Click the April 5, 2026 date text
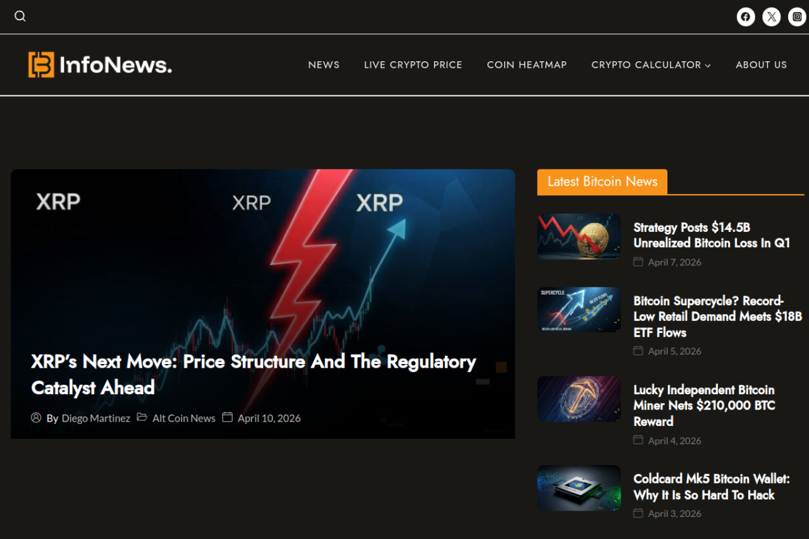The width and height of the screenshot is (809, 539). tap(674, 351)
